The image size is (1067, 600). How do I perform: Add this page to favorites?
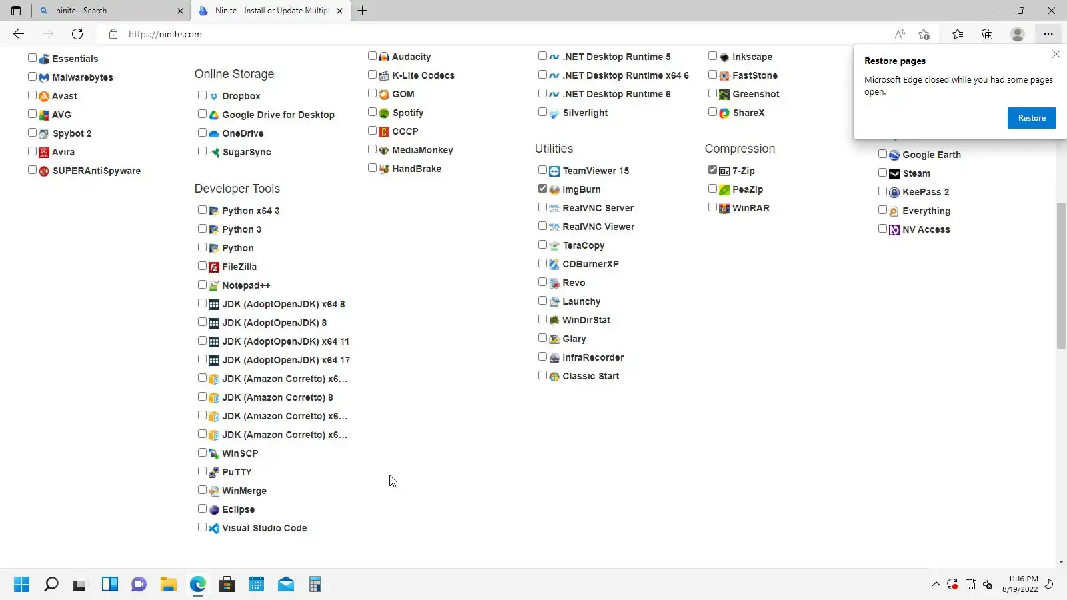[x=924, y=34]
